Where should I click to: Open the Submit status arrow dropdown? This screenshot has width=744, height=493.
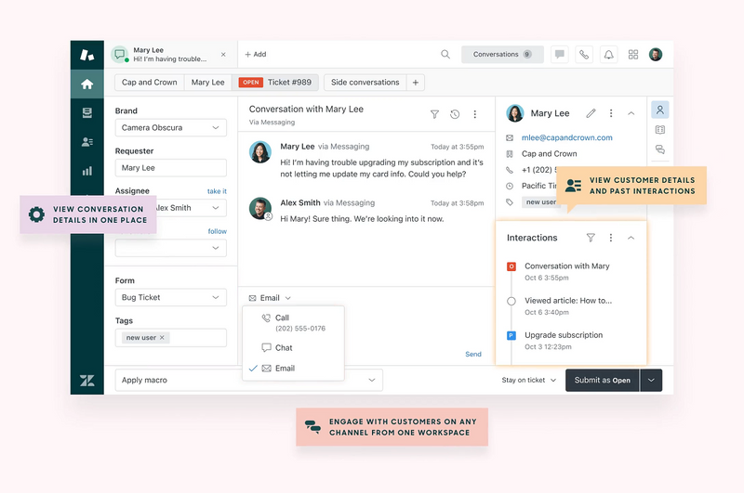[651, 381]
